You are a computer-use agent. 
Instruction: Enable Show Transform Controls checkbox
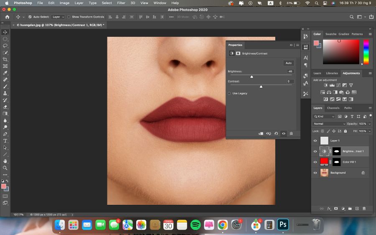pos(69,17)
